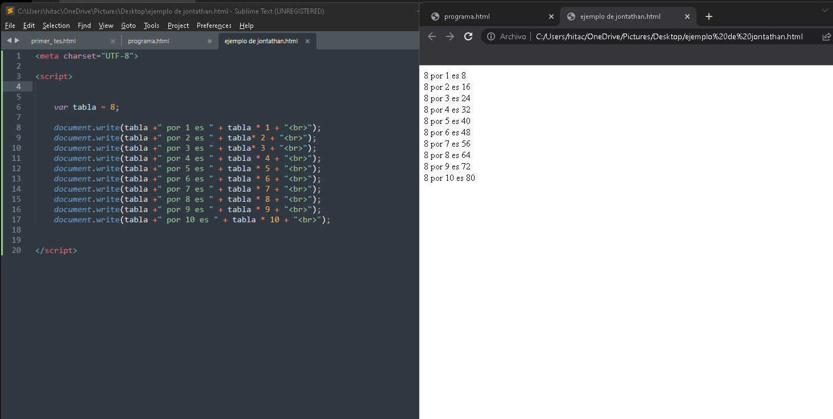Viewport: 833px width, 419px height.
Task: Click the code line writing "por 10 es"
Action: coord(192,219)
